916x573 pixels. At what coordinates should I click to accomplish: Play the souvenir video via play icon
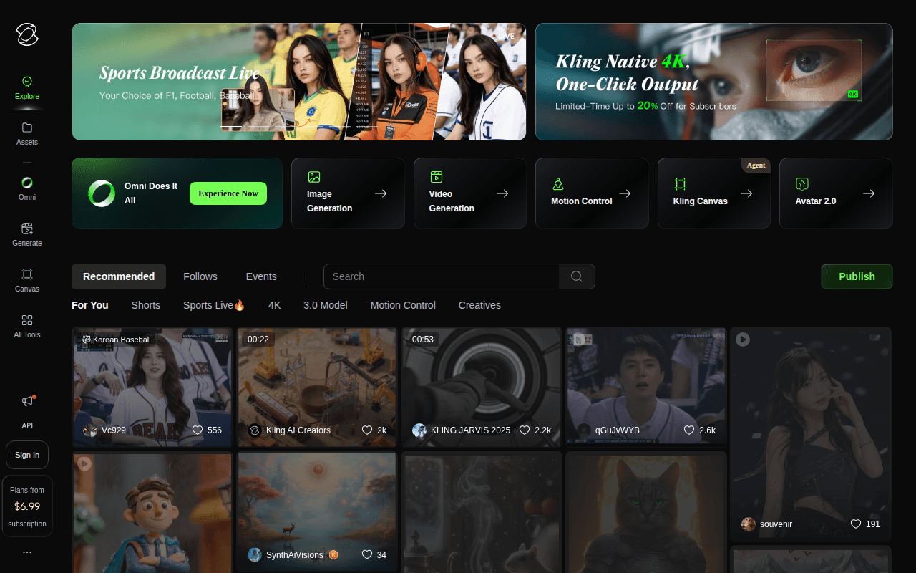pyautogui.click(x=743, y=340)
